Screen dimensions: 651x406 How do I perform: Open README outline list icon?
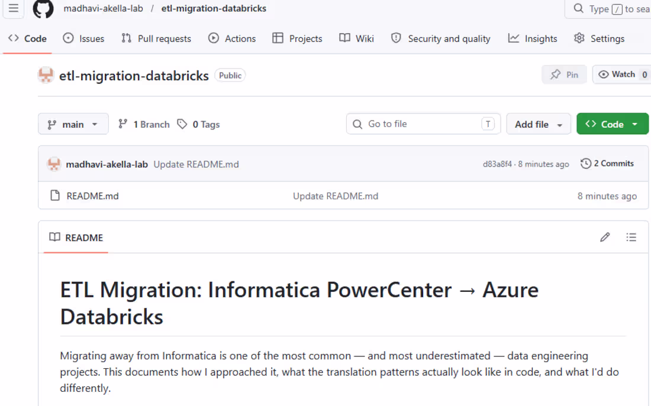point(631,237)
